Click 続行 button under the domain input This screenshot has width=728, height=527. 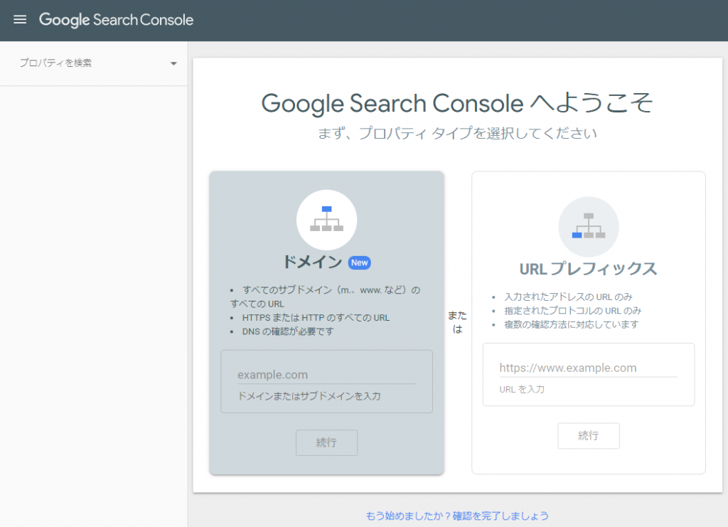pyautogui.click(x=326, y=442)
